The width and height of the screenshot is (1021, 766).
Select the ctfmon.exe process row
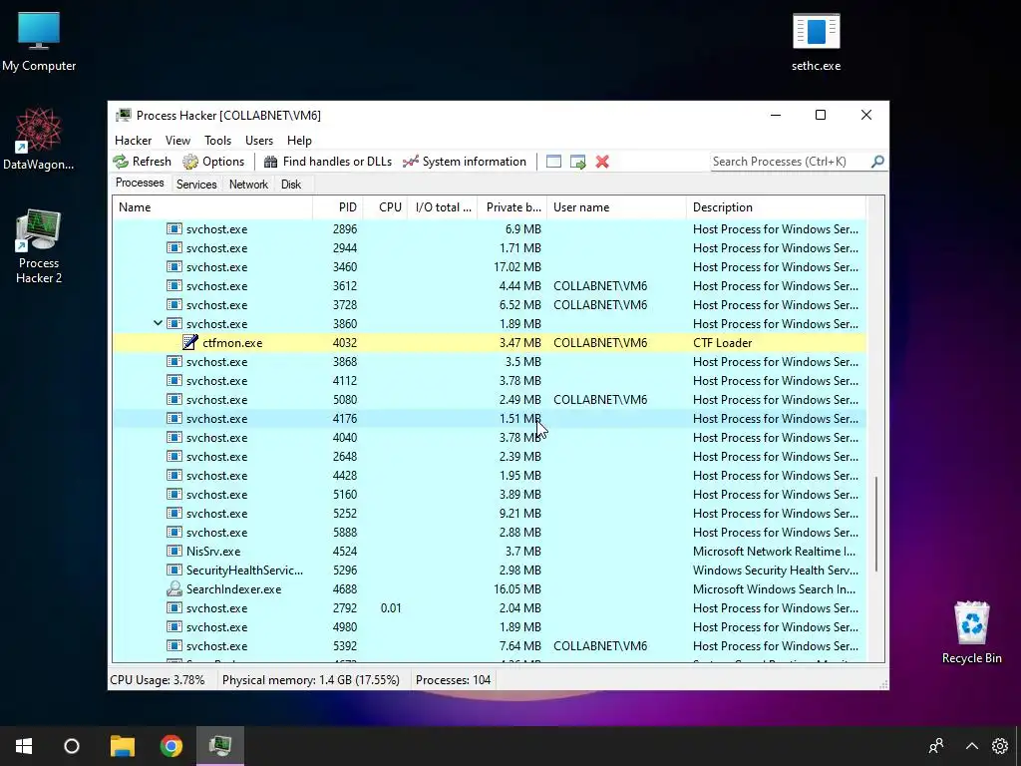(489, 343)
